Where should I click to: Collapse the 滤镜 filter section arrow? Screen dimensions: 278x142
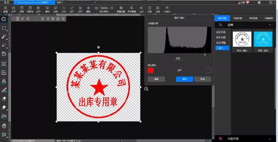270,25
